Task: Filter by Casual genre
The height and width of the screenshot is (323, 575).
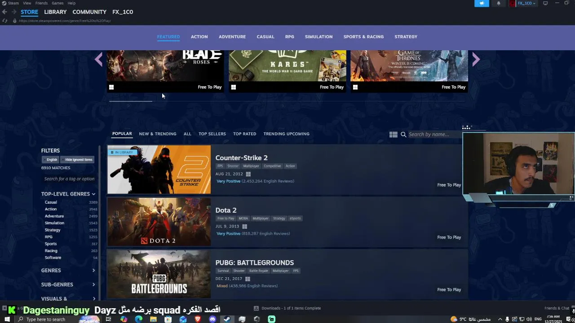Action: [x=51, y=202]
